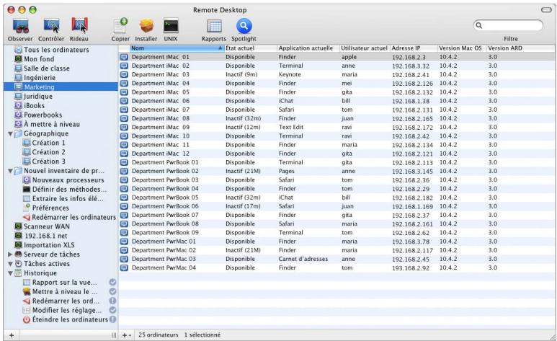Viewport: 557px width, 341px height.
Task: Click the Installer package icon
Action: pyautogui.click(x=146, y=26)
